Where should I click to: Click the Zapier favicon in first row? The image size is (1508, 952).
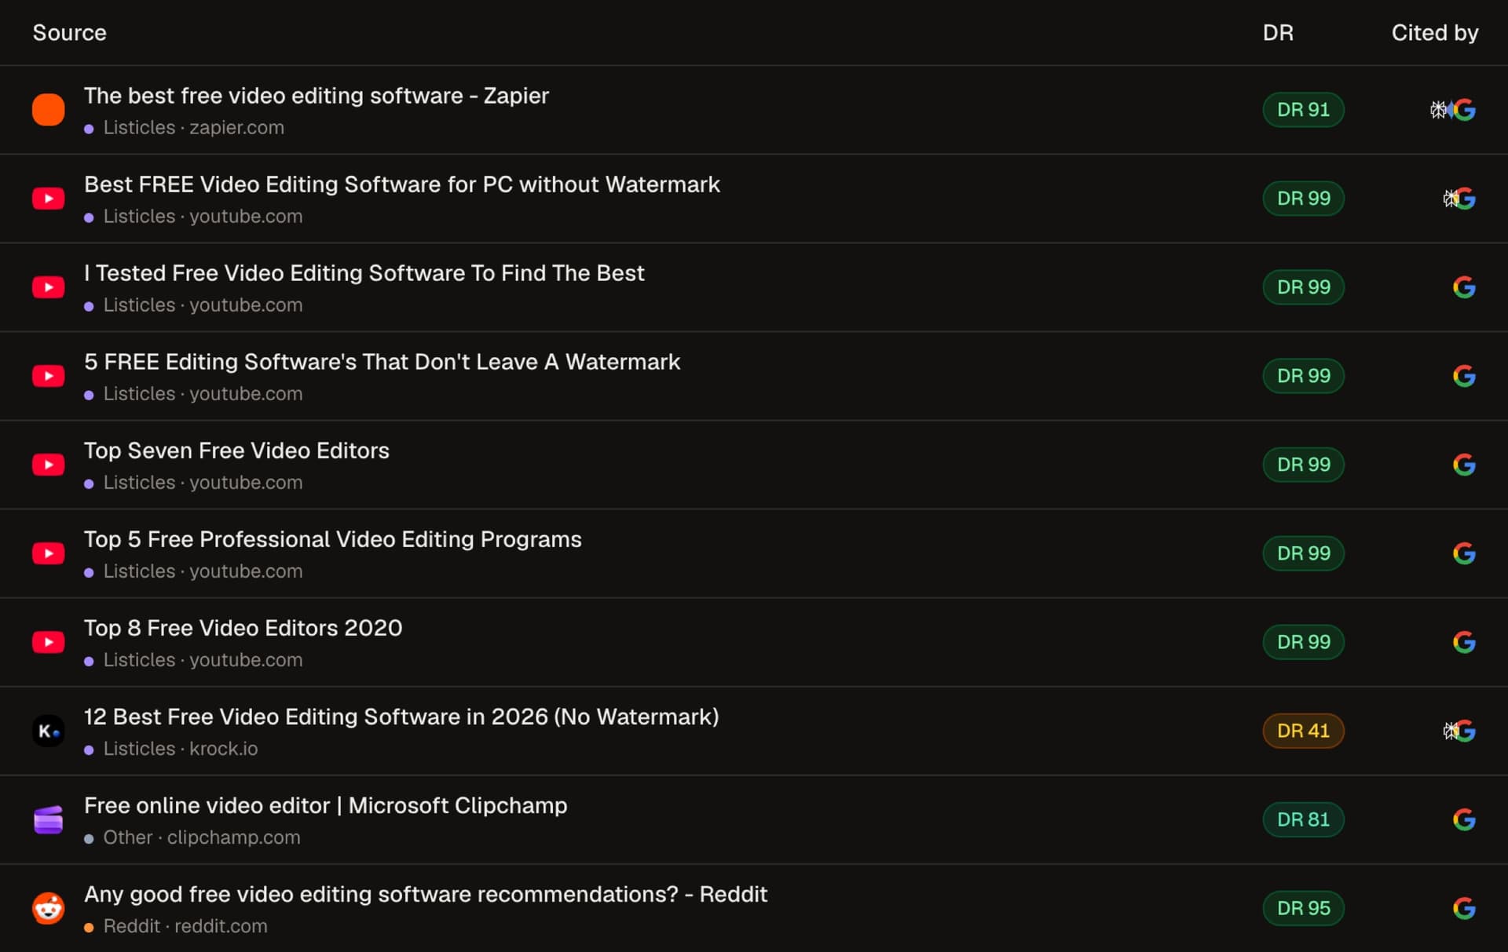click(x=48, y=110)
